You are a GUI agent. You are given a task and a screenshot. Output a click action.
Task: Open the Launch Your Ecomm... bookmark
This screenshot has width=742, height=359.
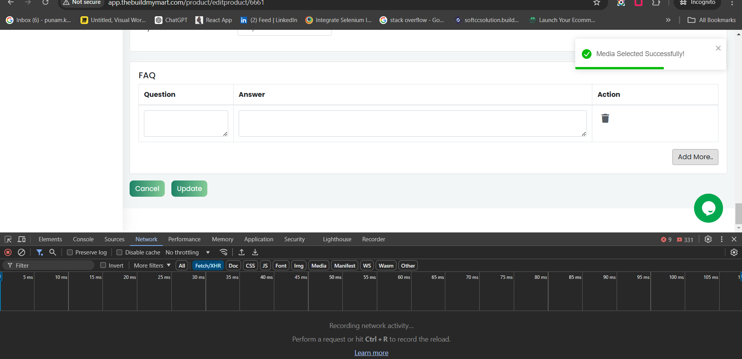[562, 20]
